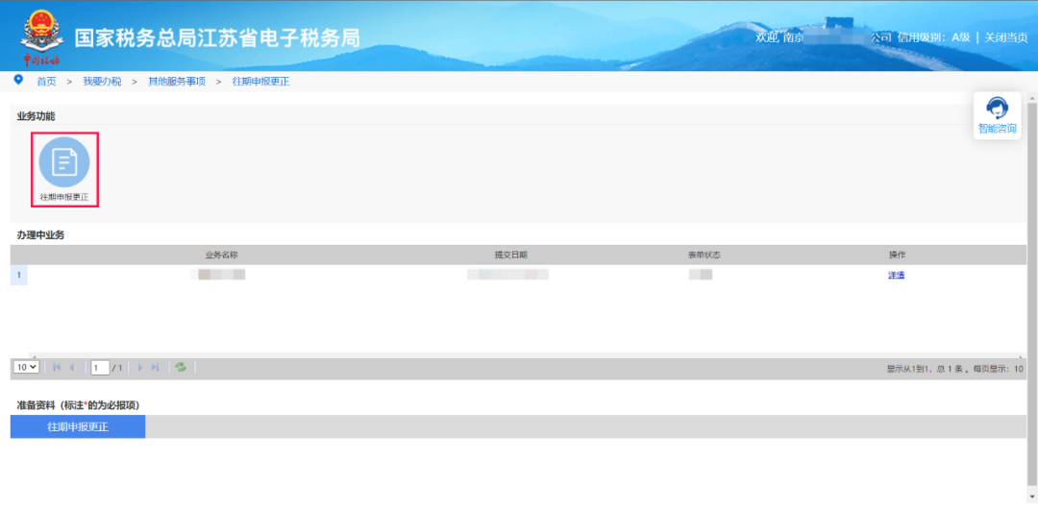This screenshot has width=1038, height=509.
Task: Open the 往期申报更正 business function icon
Action: 64,169
